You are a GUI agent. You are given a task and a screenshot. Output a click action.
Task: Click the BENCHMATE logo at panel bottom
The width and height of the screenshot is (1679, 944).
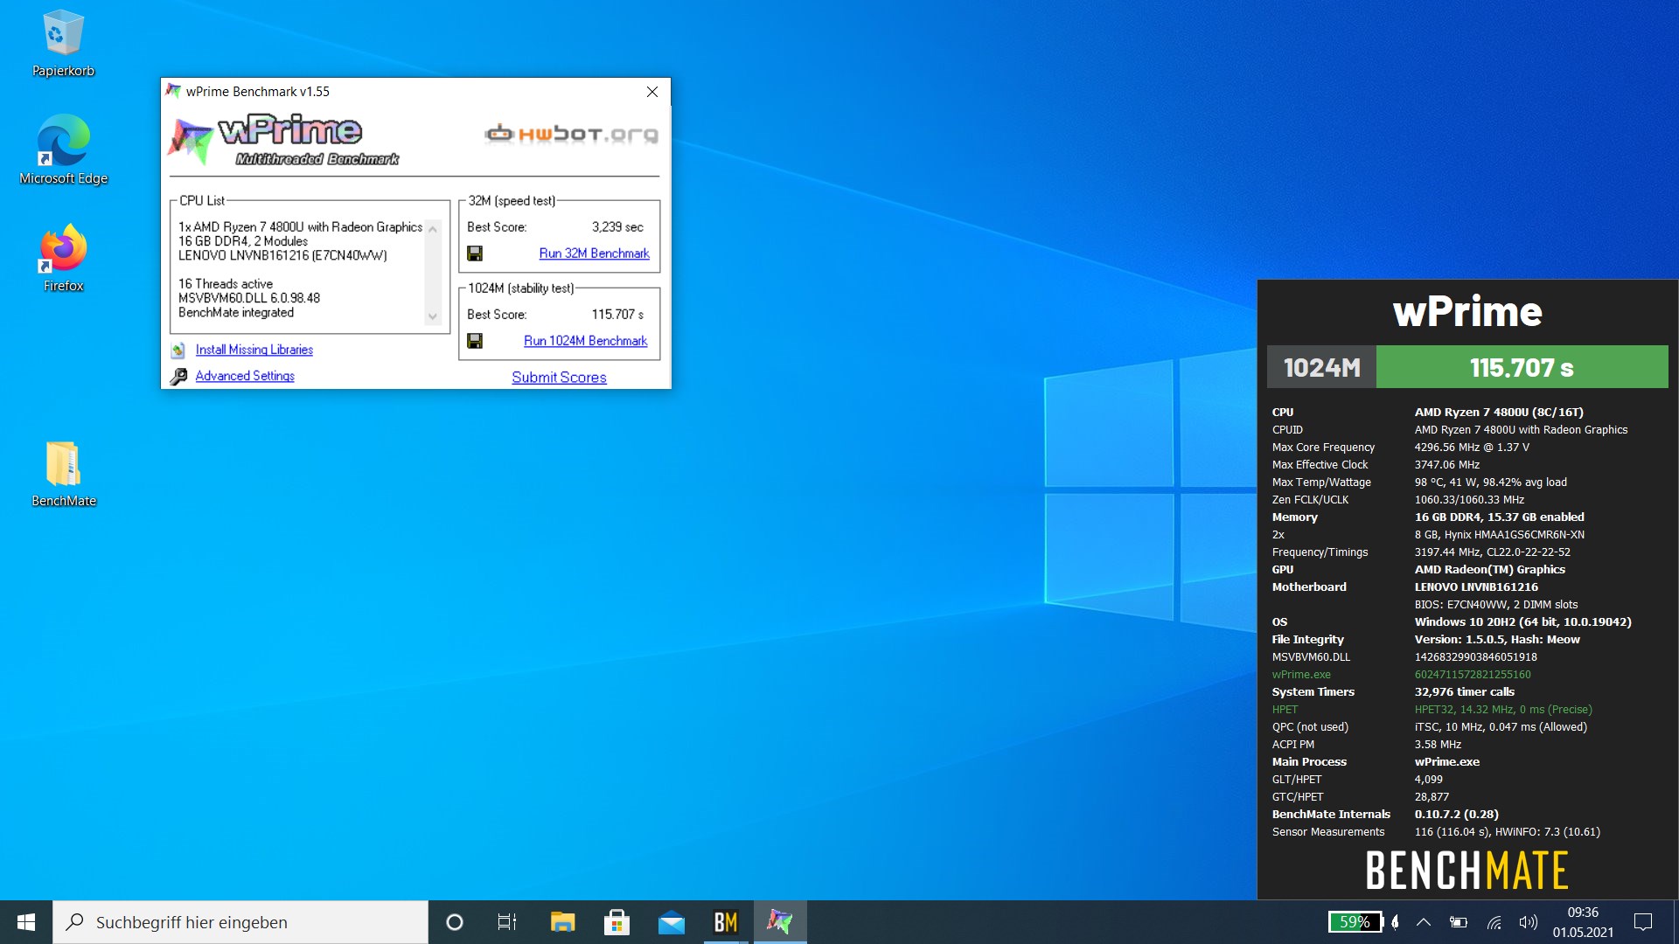click(x=1467, y=870)
